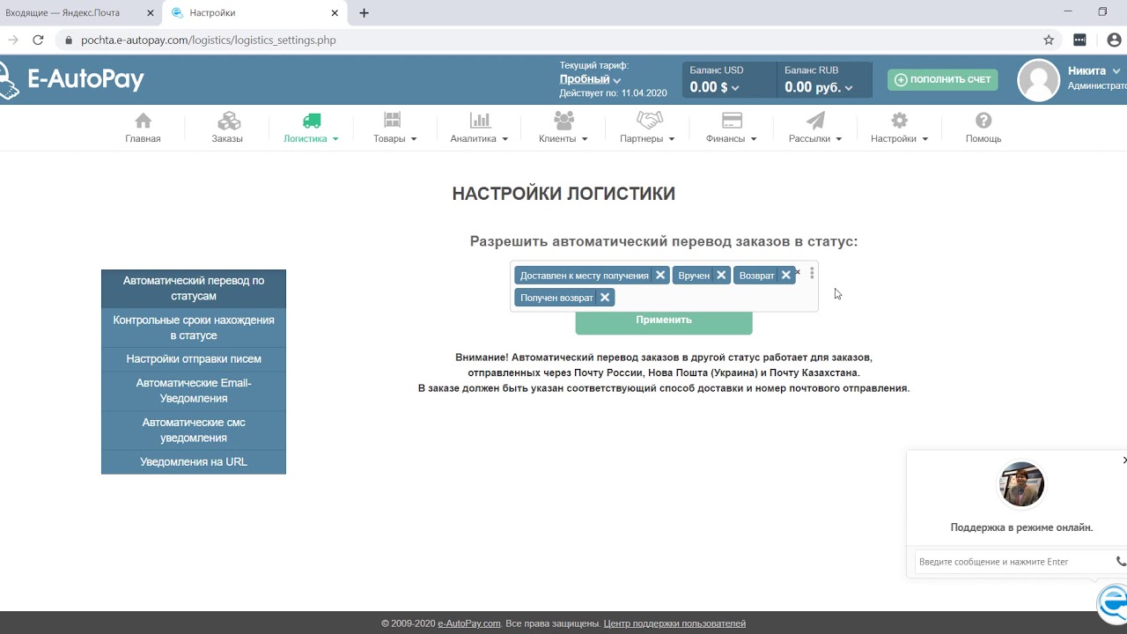Expand the Аналитика menu arrow
This screenshot has height=634, width=1127.
pyautogui.click(x=505, y=139)
